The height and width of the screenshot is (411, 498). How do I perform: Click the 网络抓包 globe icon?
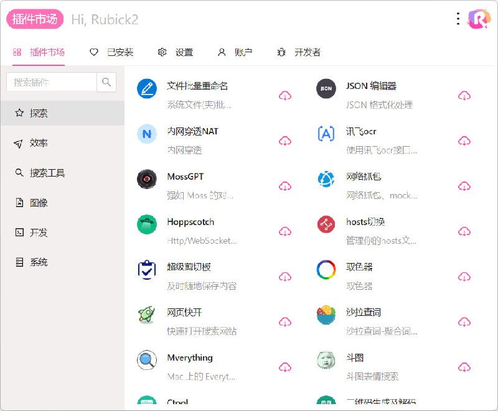coord(325,179)
